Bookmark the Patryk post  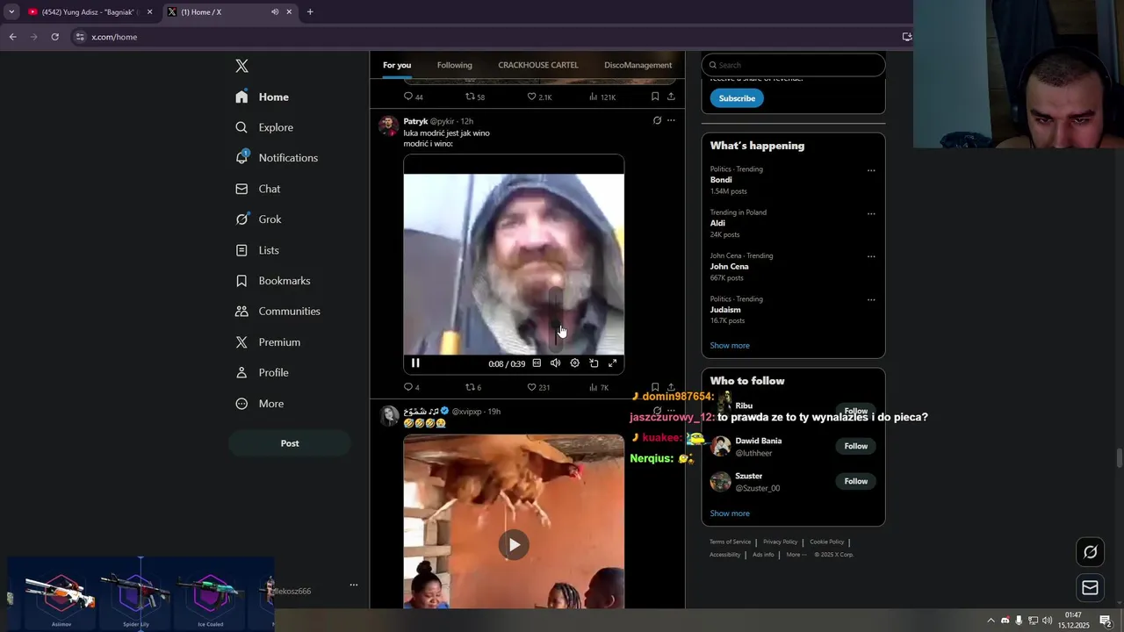tap(655, 387)
